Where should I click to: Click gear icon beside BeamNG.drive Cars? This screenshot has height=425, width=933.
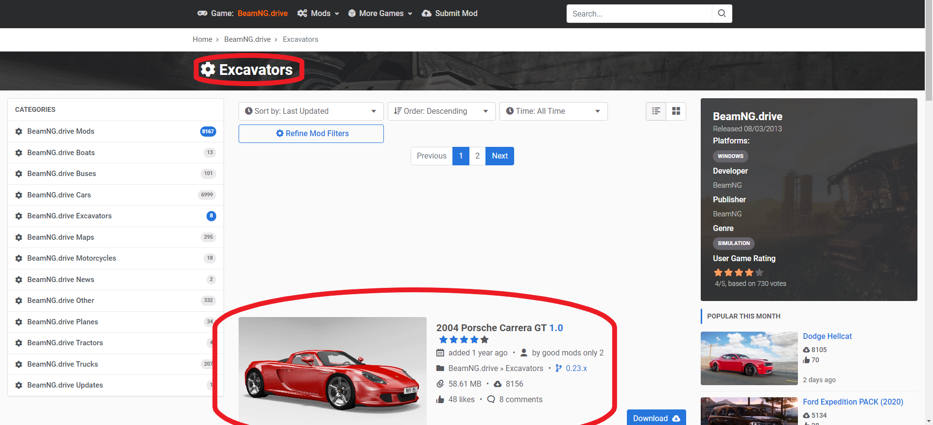pos(19,195)
